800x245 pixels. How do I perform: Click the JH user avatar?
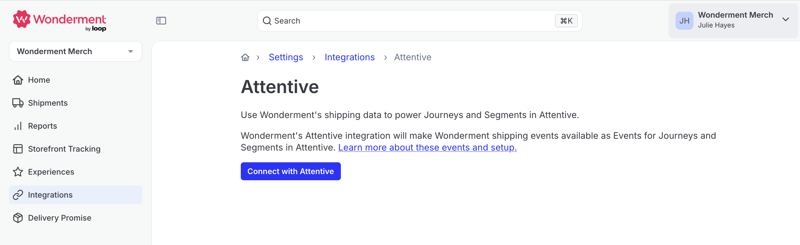tap(684, 21)
